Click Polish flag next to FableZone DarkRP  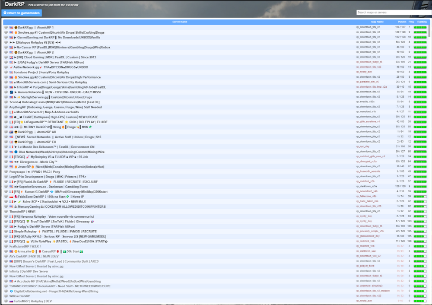point(11,196)
